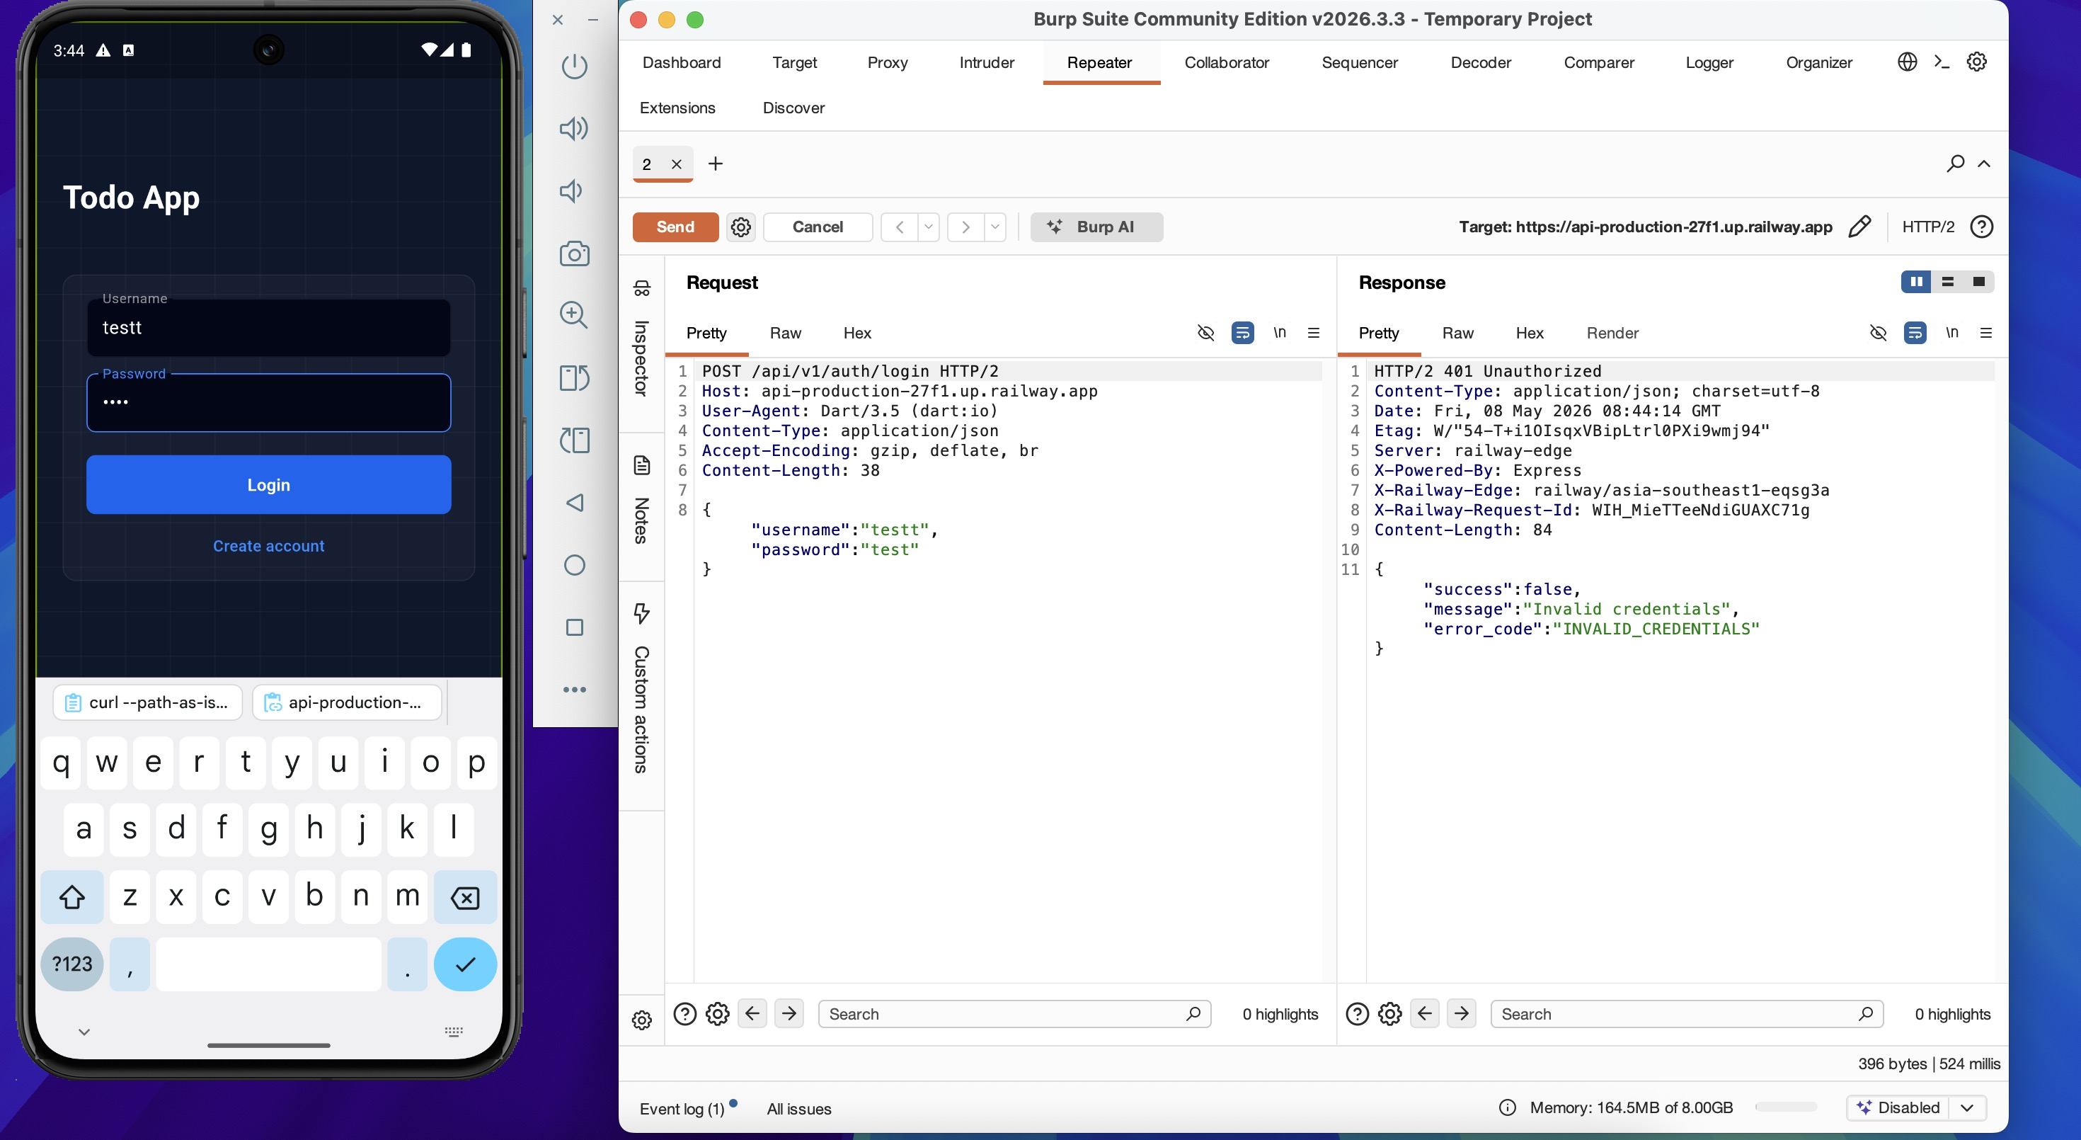Screen dimensions: 2081x1140
Task: Click the Repeater tab search magnifier icon
Action: [1955, 164]
